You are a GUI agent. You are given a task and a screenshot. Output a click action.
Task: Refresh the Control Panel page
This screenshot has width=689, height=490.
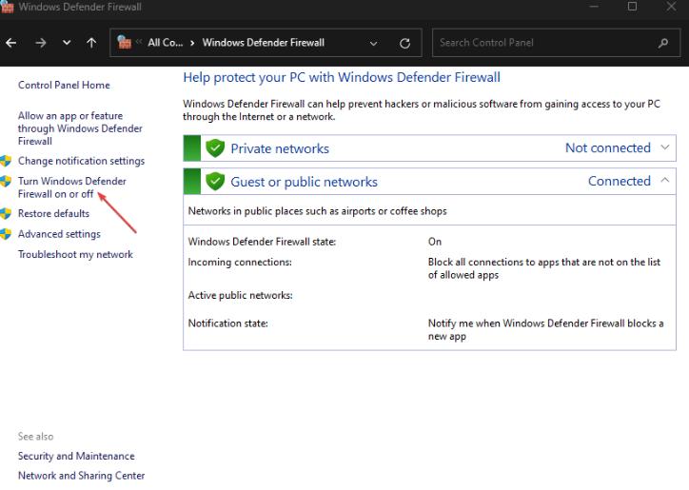coord(404,43)
